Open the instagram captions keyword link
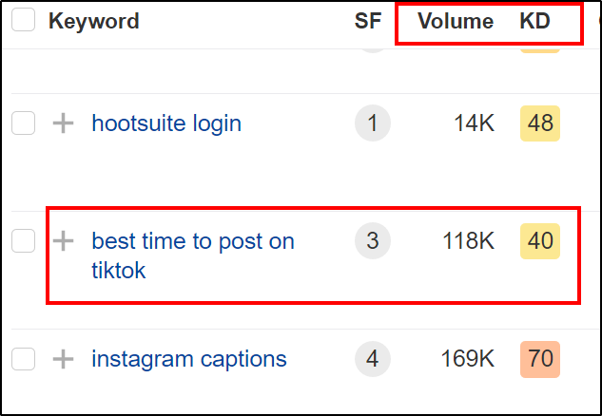602x416 pixels. (x=189, y=359)
